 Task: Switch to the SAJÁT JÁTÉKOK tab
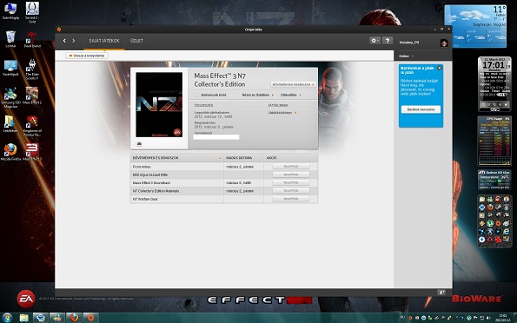pos(104,41)
